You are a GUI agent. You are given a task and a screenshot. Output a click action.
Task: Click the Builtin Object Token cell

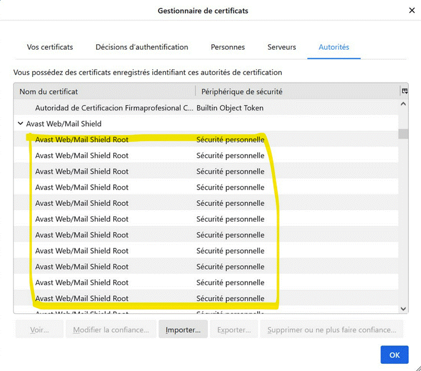(x=230, y=108)
